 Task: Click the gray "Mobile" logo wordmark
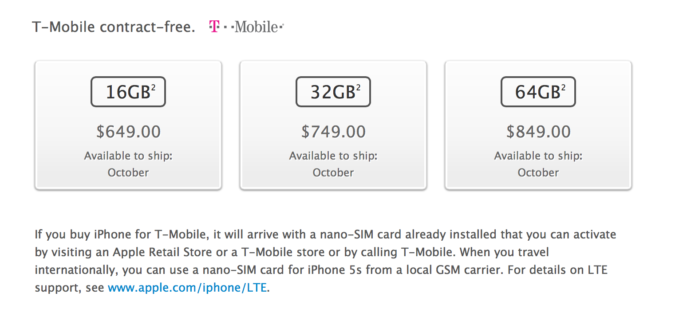(257, 27)
